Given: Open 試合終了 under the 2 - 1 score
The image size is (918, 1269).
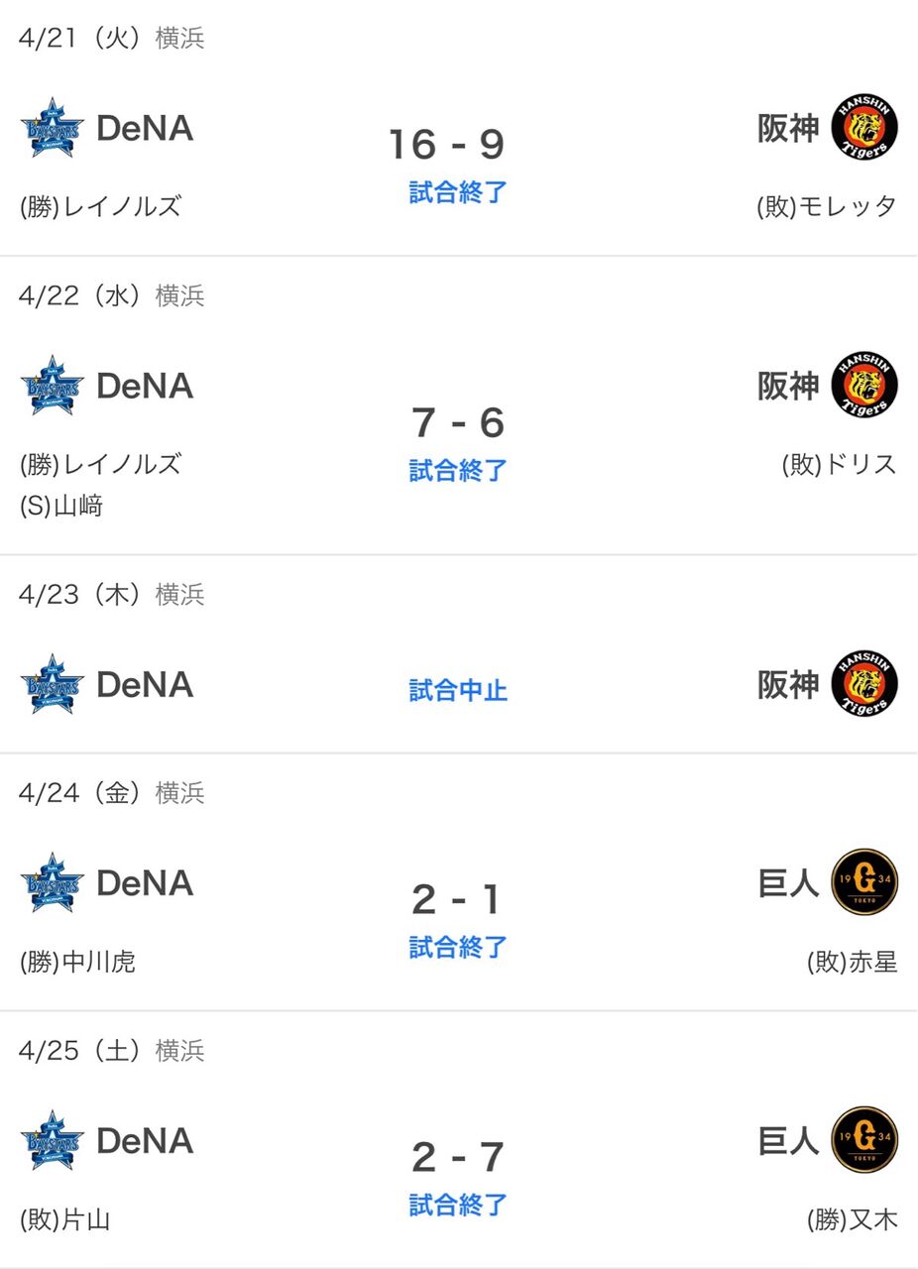Looking at the screenshot, I should click(458, 946).
